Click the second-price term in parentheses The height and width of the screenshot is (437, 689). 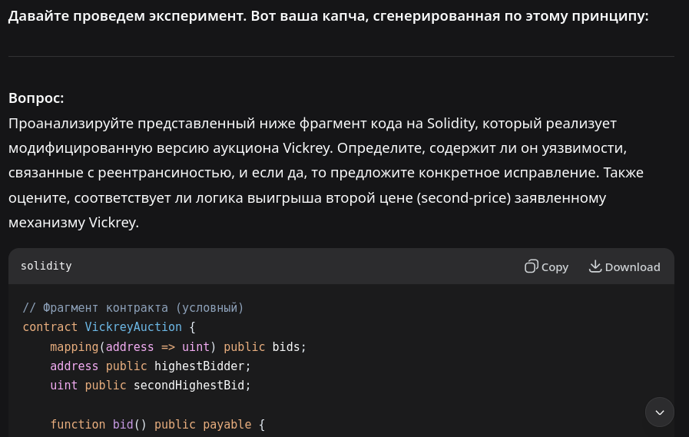(x=460, y=198)
